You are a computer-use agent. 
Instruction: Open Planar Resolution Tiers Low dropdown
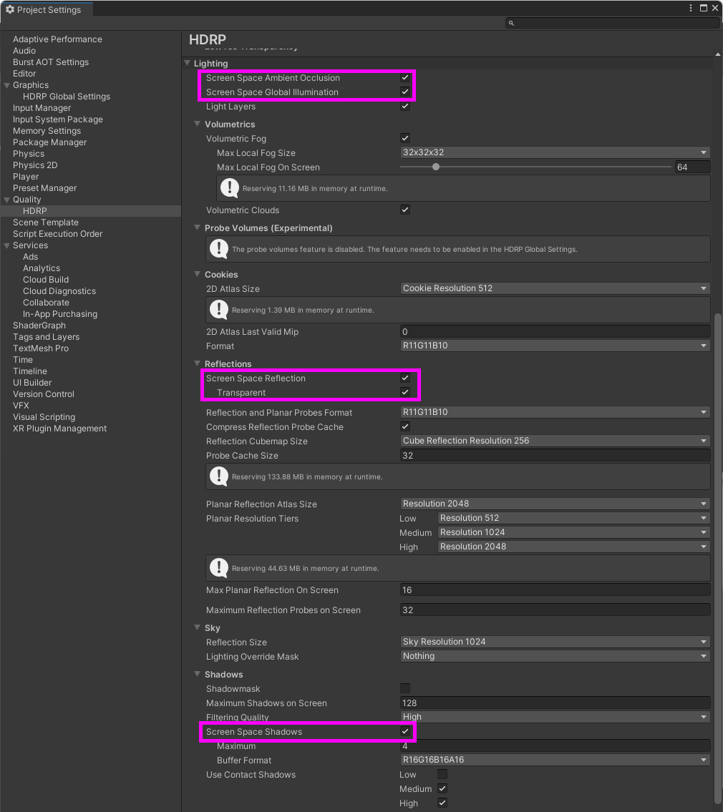(573, 518)
